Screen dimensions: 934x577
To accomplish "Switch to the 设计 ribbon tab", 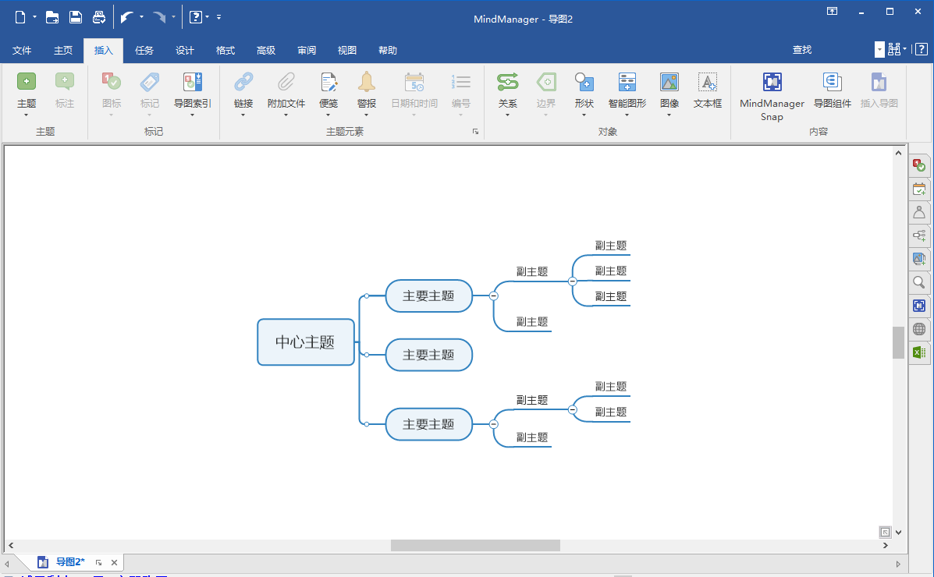I will point(184,50).
